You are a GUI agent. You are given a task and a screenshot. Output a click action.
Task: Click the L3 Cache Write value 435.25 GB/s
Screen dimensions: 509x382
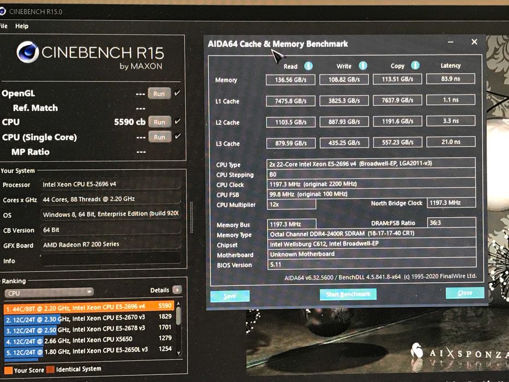344,142
